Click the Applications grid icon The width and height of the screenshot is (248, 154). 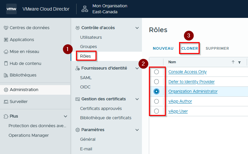tap(6, 40)
